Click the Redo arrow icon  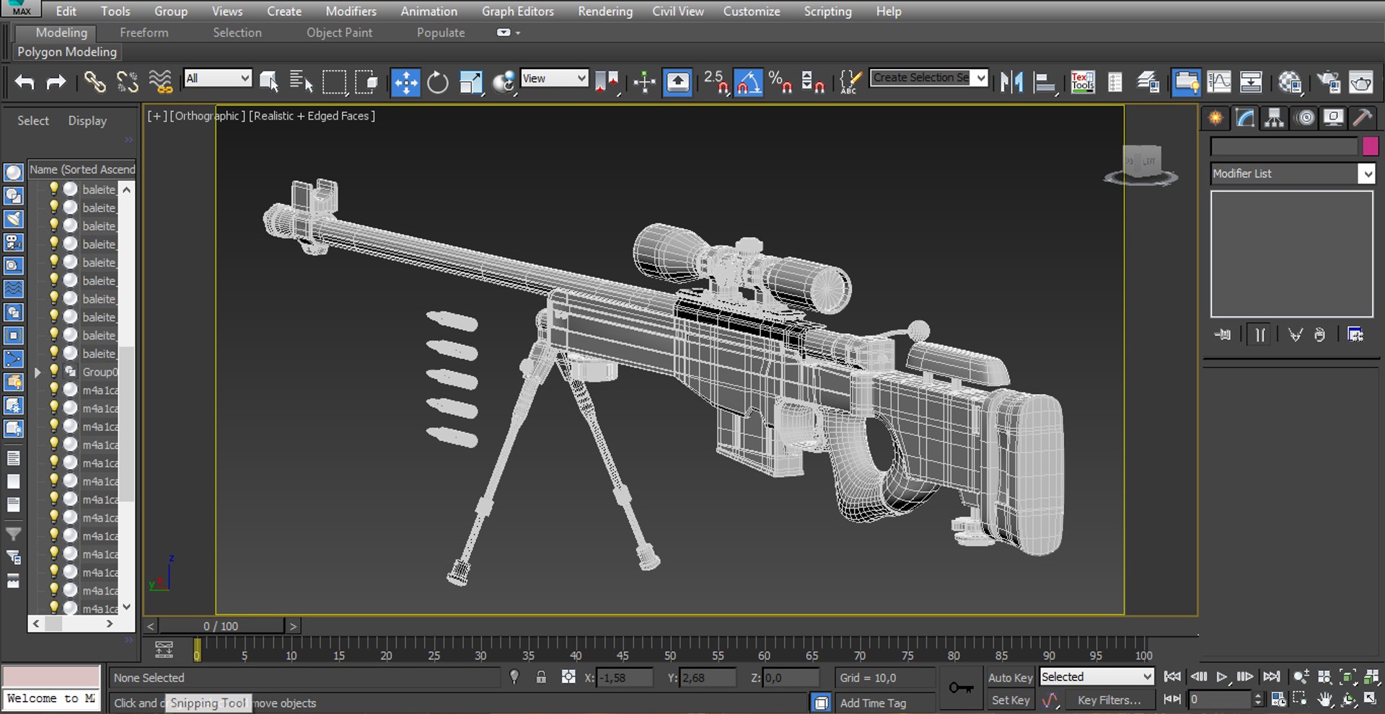pos(56,82)
